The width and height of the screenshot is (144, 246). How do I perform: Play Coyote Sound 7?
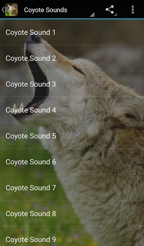[72, 188]
